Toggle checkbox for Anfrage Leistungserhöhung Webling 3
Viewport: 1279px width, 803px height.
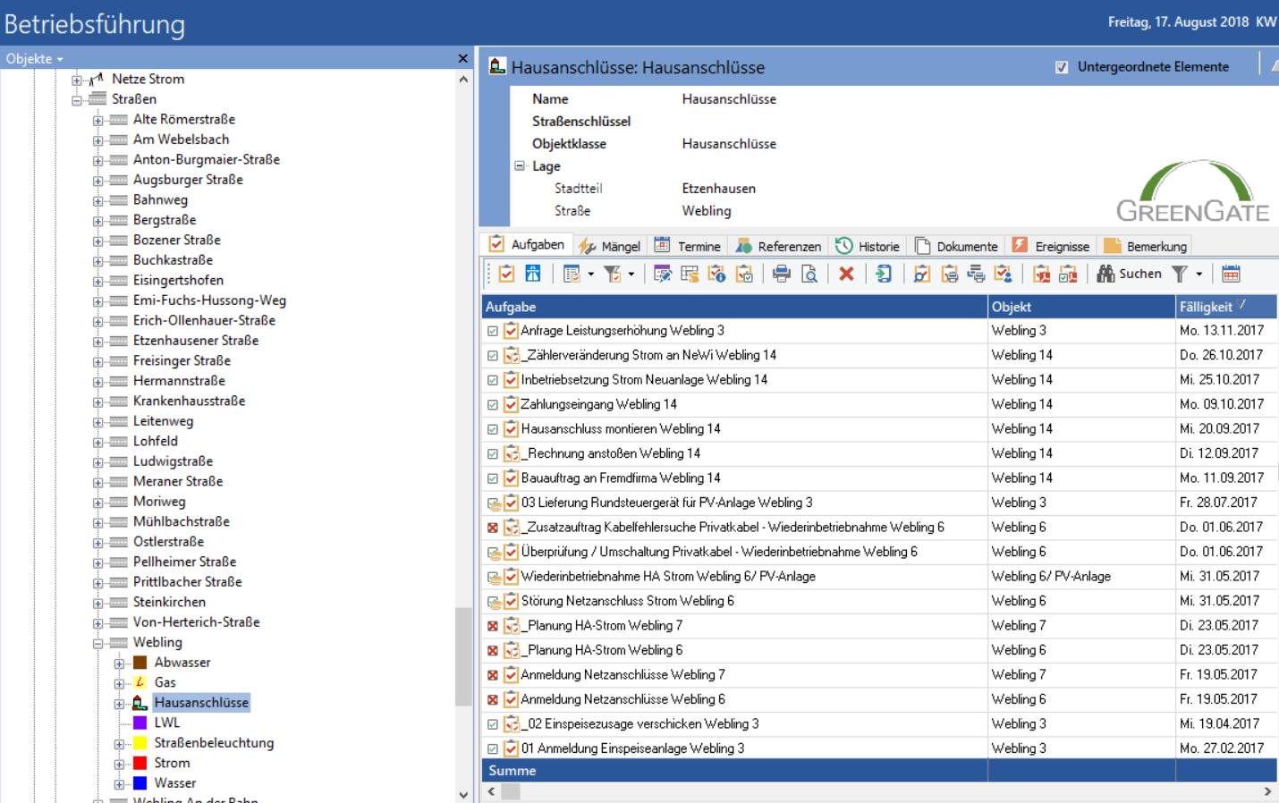(x=493, y=331)
